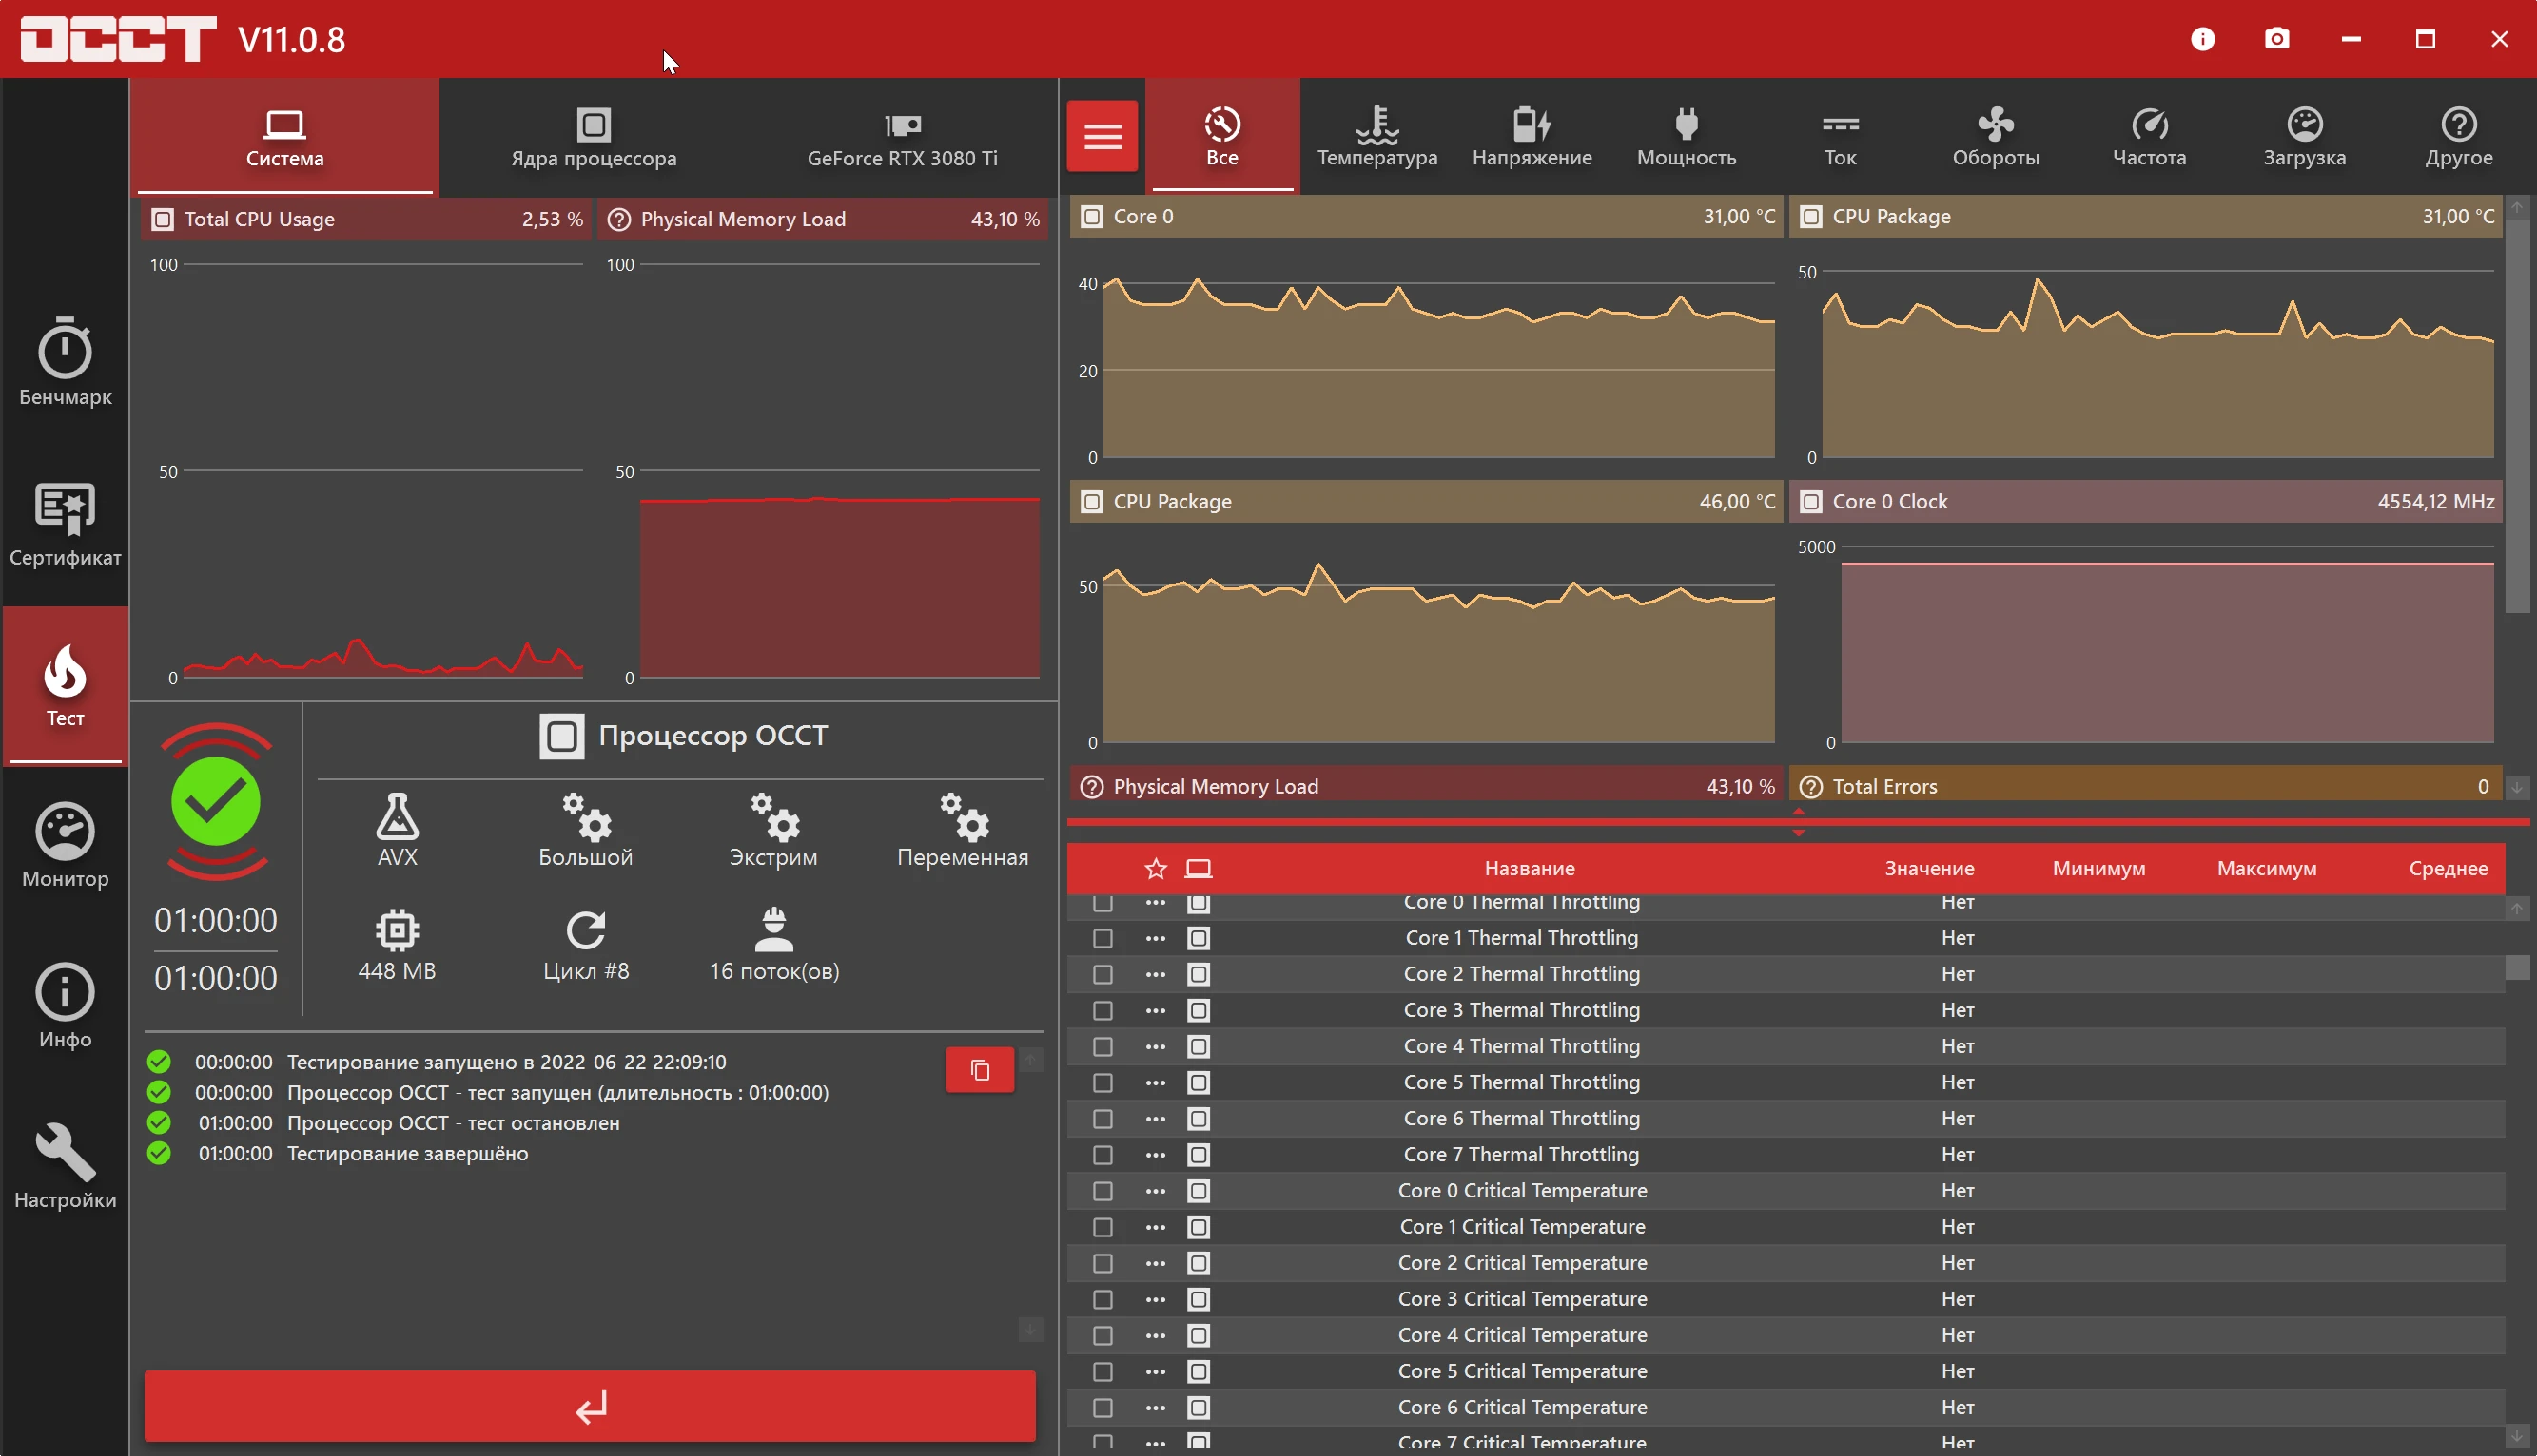Tick the Core 4 Critical Temperature checkbox
The width and height of the screenshot is (2537, 1456).
point(1102,1335)
